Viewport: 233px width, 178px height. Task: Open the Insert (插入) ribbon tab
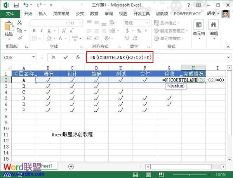click(x=42, y=14)
